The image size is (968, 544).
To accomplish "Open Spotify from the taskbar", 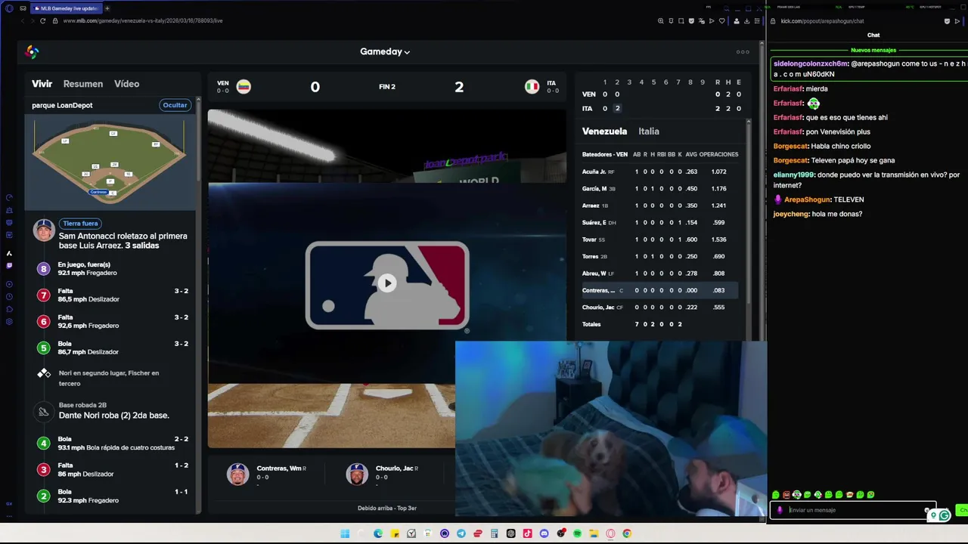I will coord(577,533).
